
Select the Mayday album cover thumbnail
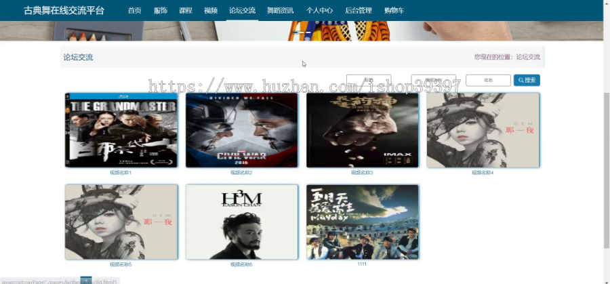pos(362,222)
